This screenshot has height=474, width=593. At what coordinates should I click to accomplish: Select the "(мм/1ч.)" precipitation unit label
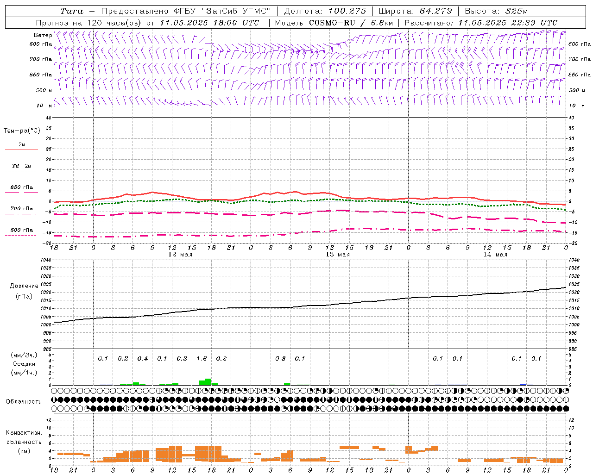click(24, 373)
